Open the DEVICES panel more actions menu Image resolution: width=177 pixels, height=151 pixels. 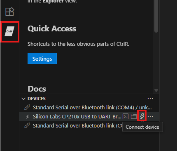coord(150,99)
